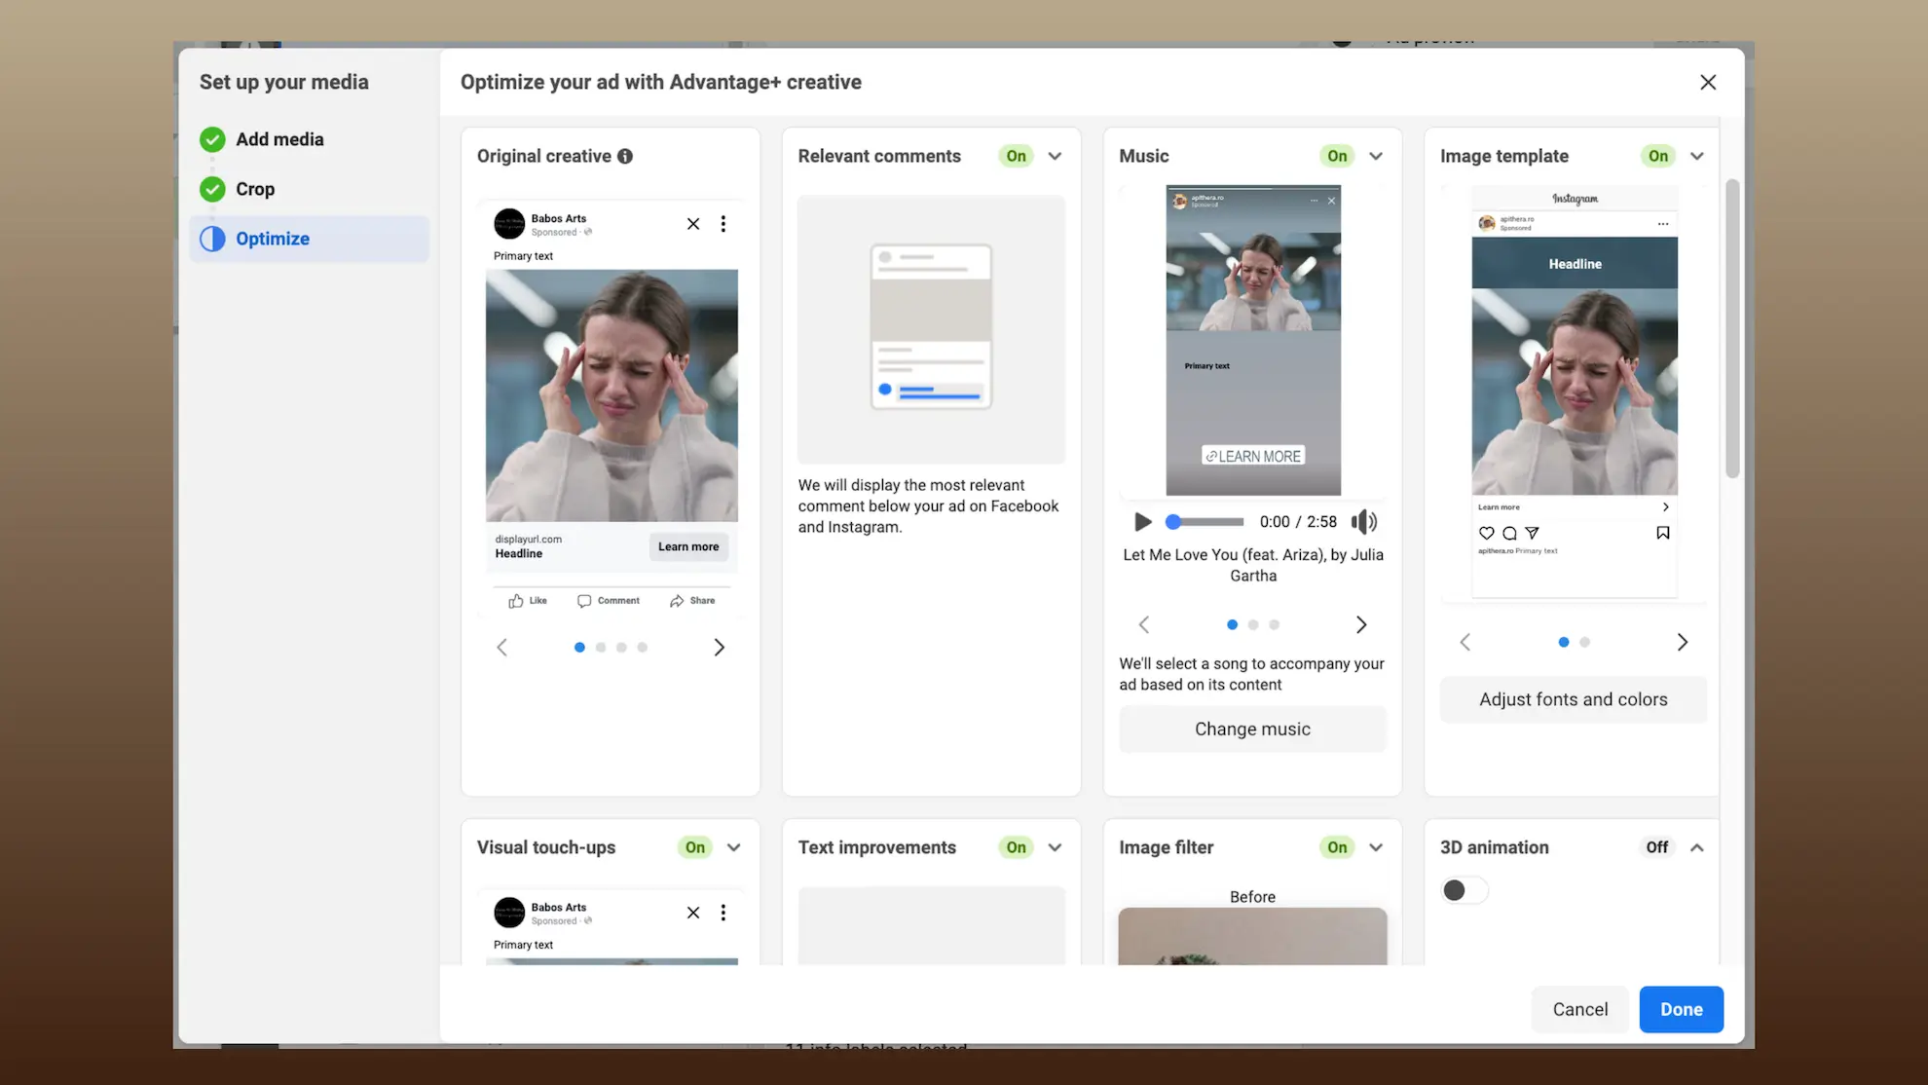Click Music On status
The image size is (1928, 1085).
click(1337, 156)
